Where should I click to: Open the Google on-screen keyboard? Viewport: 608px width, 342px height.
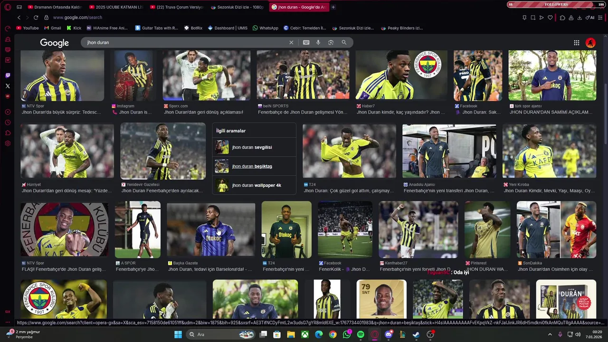tap(306, 42)
